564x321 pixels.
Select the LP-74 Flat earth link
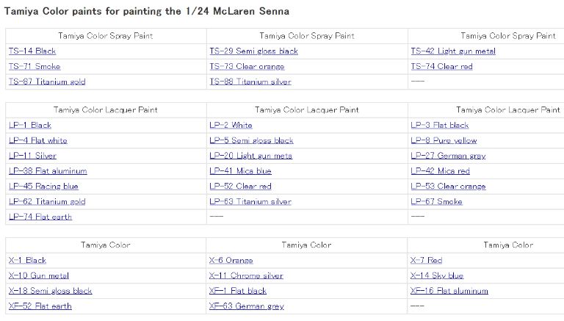click(x=40, y=217)
